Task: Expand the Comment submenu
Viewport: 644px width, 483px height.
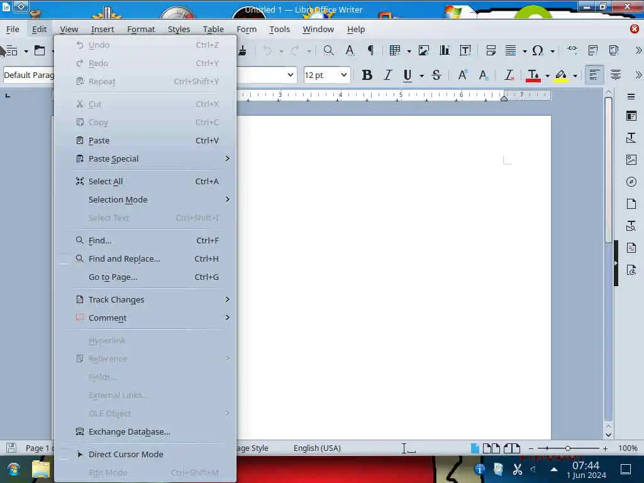Action: click(146, 318)
